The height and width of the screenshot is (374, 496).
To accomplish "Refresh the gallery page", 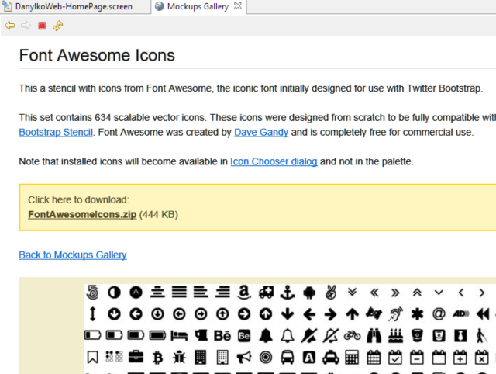I will click(58, 26).
